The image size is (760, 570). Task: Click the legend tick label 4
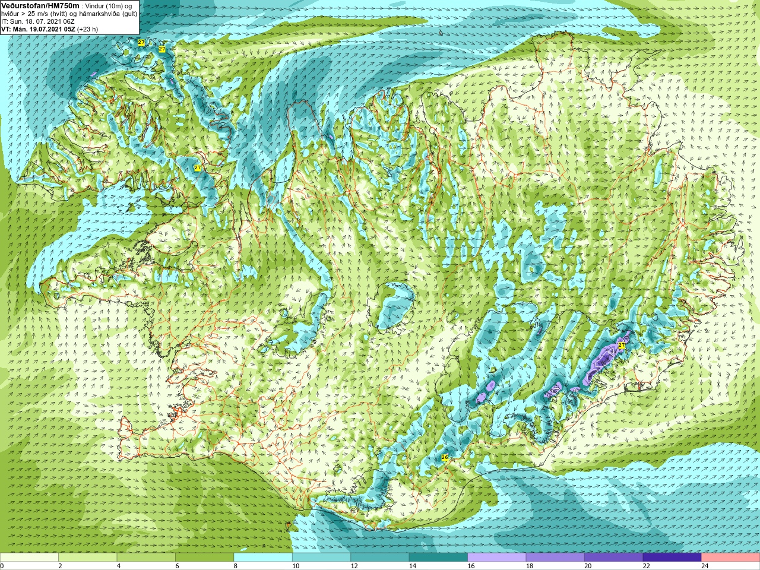(x=119, y=566)
